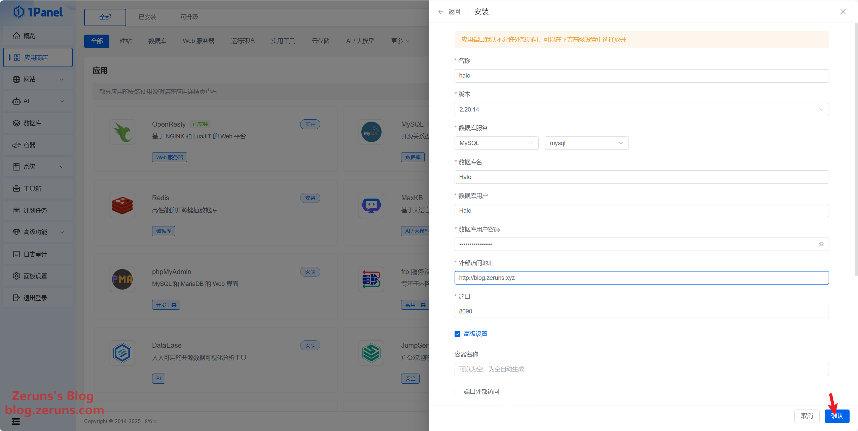Uncheck the 高级设置 checkbox
The height and width of the screenshot is (431, 858).
click(x=457, y=334)
